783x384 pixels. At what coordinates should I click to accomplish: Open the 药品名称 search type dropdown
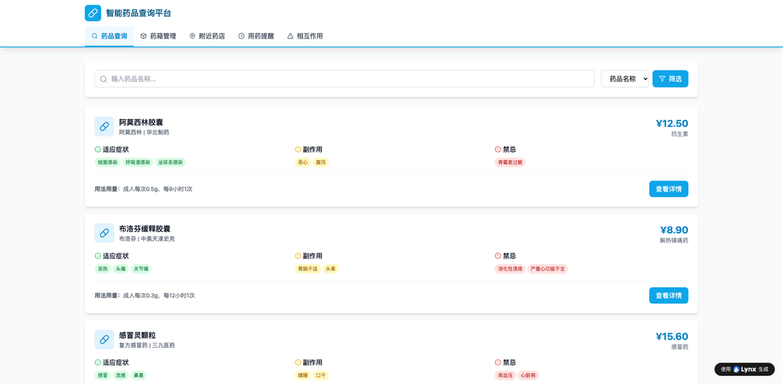click(x=625, y=79)
